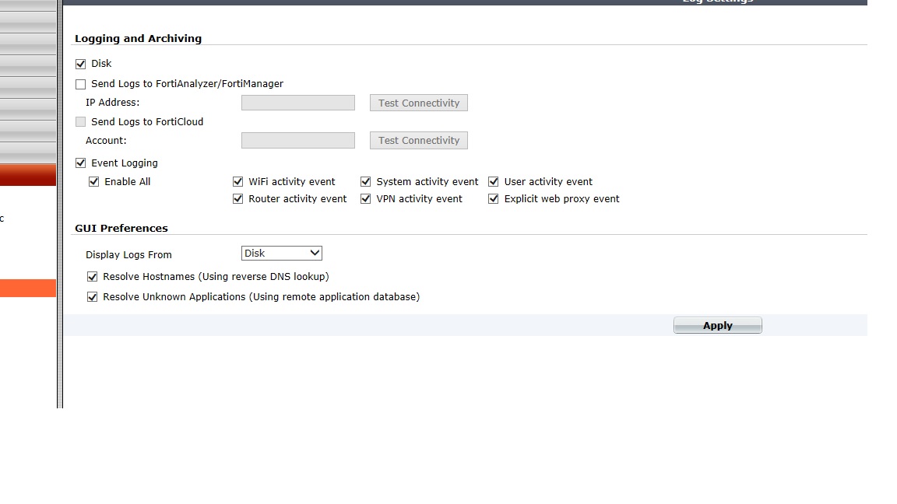
Task: Uncheck the Disk logging checkbox
Action: [81, 64]
